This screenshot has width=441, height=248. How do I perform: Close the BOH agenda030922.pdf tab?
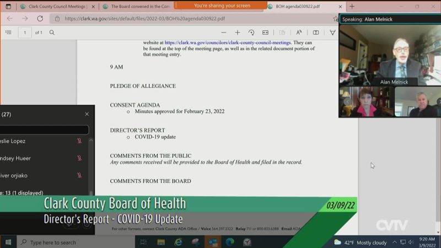340,7
